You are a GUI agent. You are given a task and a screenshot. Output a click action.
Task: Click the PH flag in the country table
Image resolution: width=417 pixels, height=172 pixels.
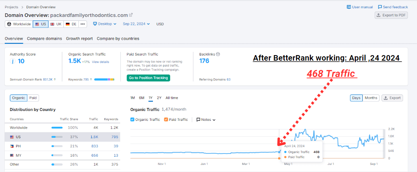point(12,146)
